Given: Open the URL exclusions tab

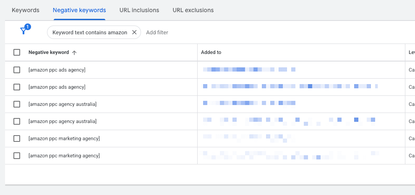Looking at the screenshot, I should click(193, 10).
